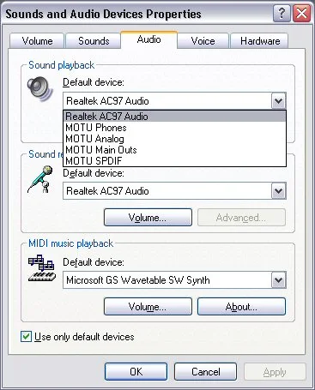Collapse the Sound playback device dropdown arrow
Image resolution: width=315 pixels, height=390 pixels.
(x=278, y=100)
